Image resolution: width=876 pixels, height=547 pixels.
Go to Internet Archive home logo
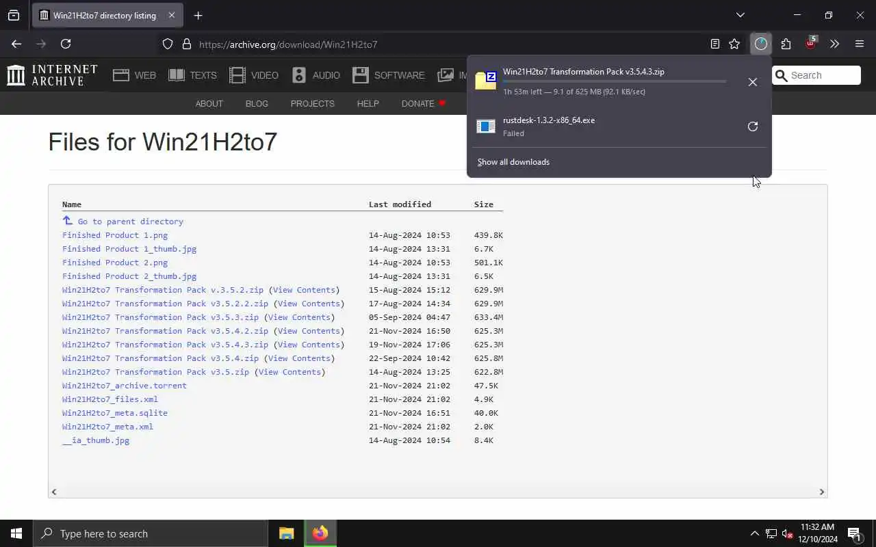tap(52, 75)
